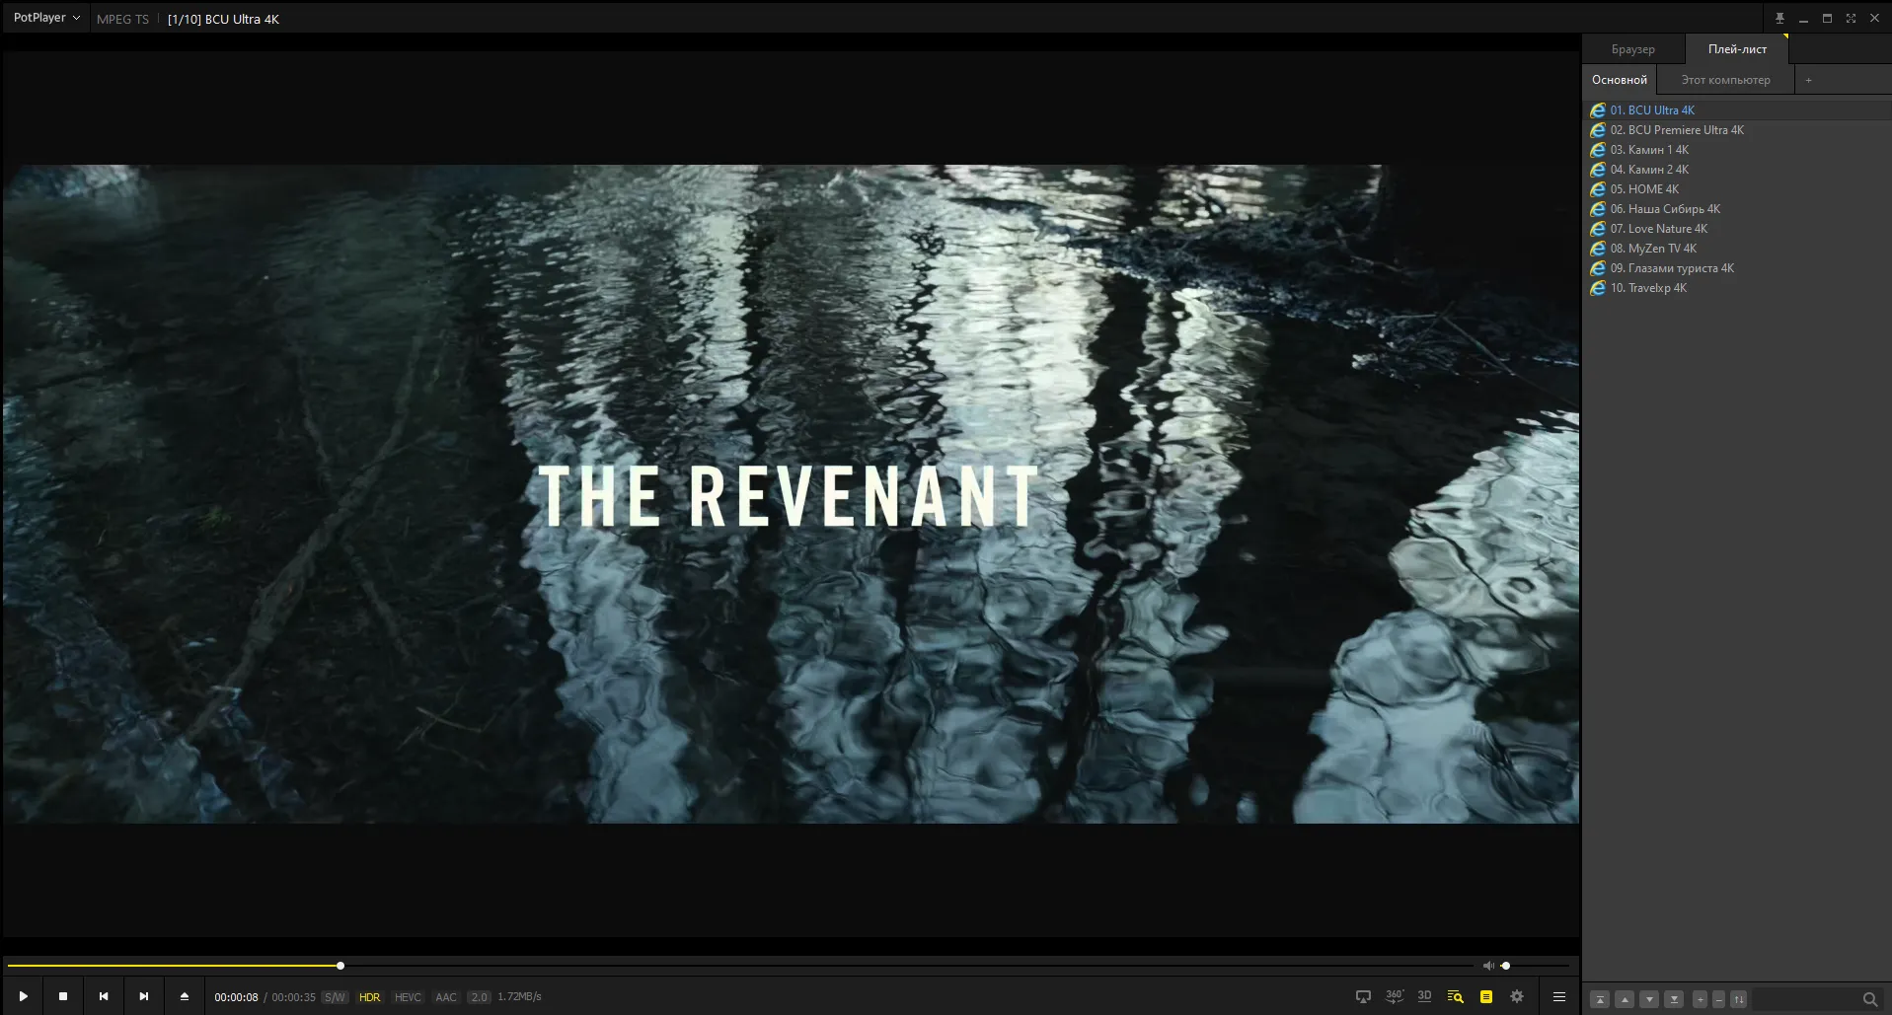Focus the playlist search input field

1804,999
